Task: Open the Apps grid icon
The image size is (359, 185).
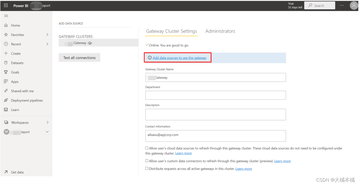Action: [6, 82]
